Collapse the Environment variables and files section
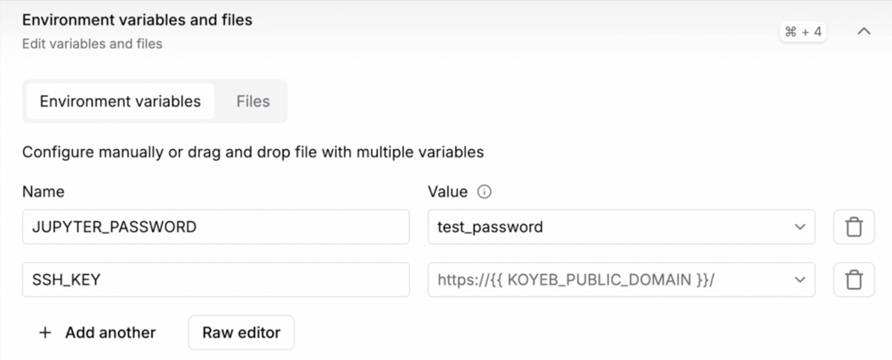Screen dimensions: 892x360 click(863, 31)
